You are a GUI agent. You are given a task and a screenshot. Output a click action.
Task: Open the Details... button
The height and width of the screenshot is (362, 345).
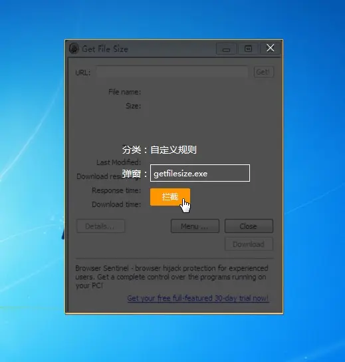tap(100, 226)
